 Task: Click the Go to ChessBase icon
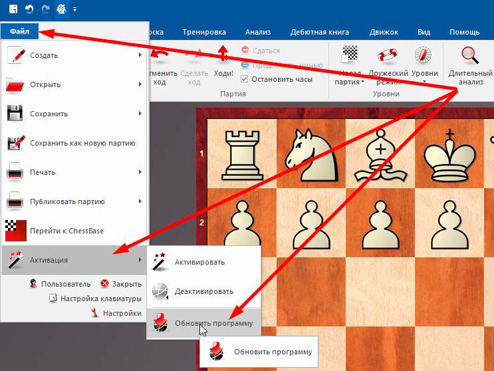15,230
